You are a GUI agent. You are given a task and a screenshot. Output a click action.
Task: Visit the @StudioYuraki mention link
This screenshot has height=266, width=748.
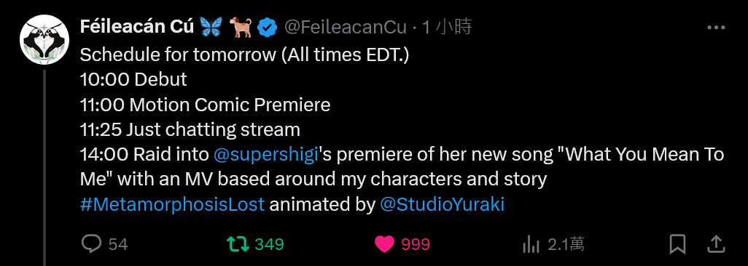[443, 205]
